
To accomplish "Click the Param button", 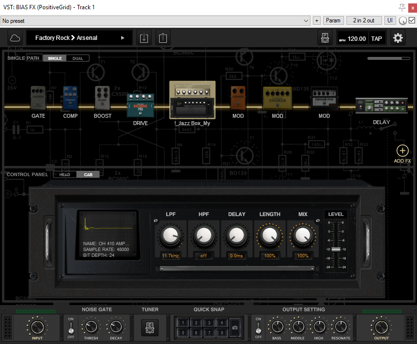I will (x=333, y=20).
